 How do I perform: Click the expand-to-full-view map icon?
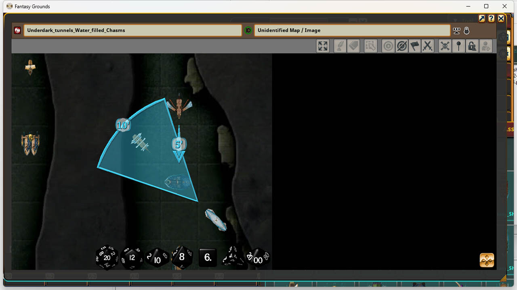(x=323, y=46)
